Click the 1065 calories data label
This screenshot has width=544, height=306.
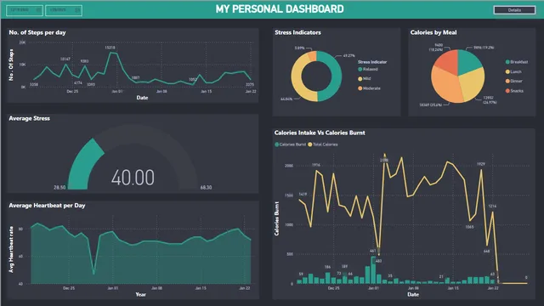point(469,227)
